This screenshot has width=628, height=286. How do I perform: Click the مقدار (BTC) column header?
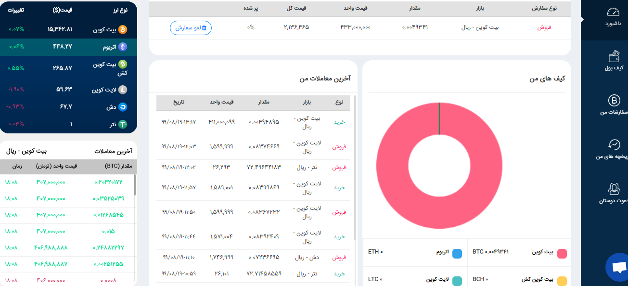[118, 166]
